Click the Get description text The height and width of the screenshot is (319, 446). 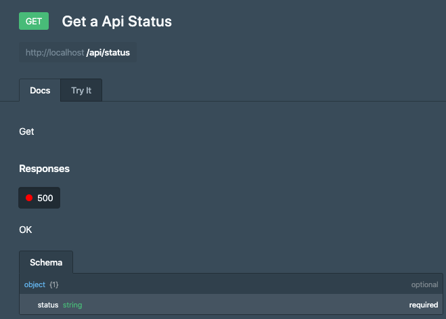[x=26, y=131]
